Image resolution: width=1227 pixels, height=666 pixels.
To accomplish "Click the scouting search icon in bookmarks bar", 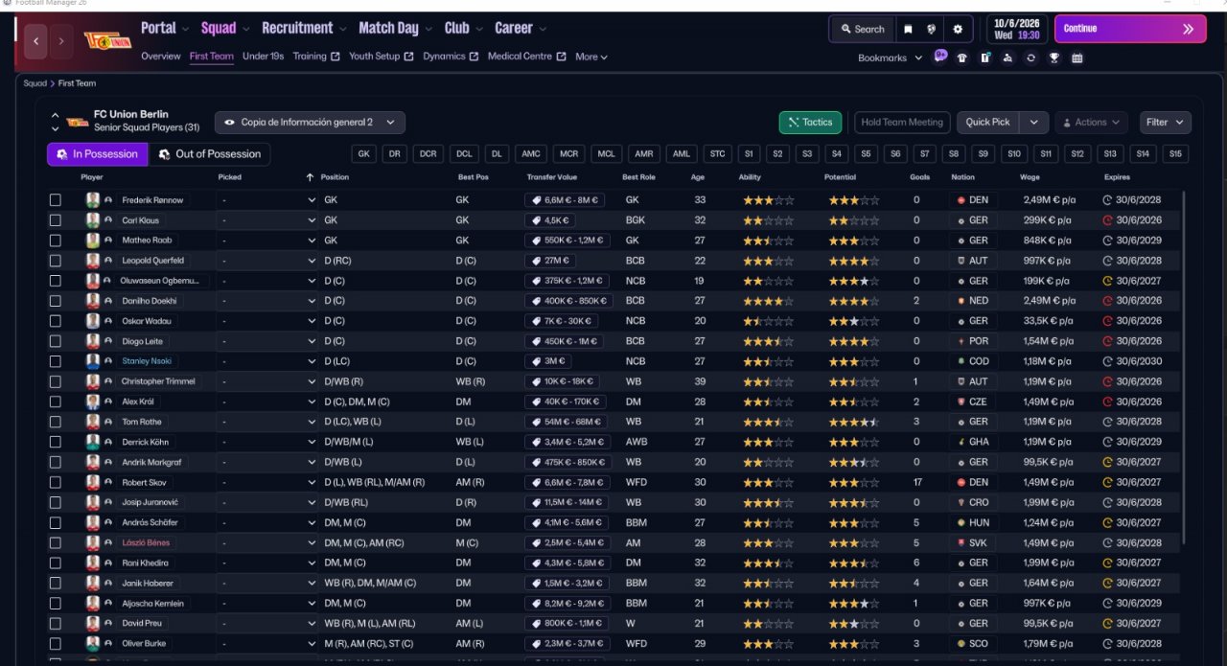I will coord(1007,57).
